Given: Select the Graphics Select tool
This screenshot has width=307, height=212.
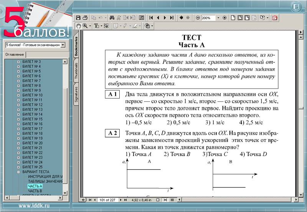Looking at the screenshot, I should (x=106, y=26).
